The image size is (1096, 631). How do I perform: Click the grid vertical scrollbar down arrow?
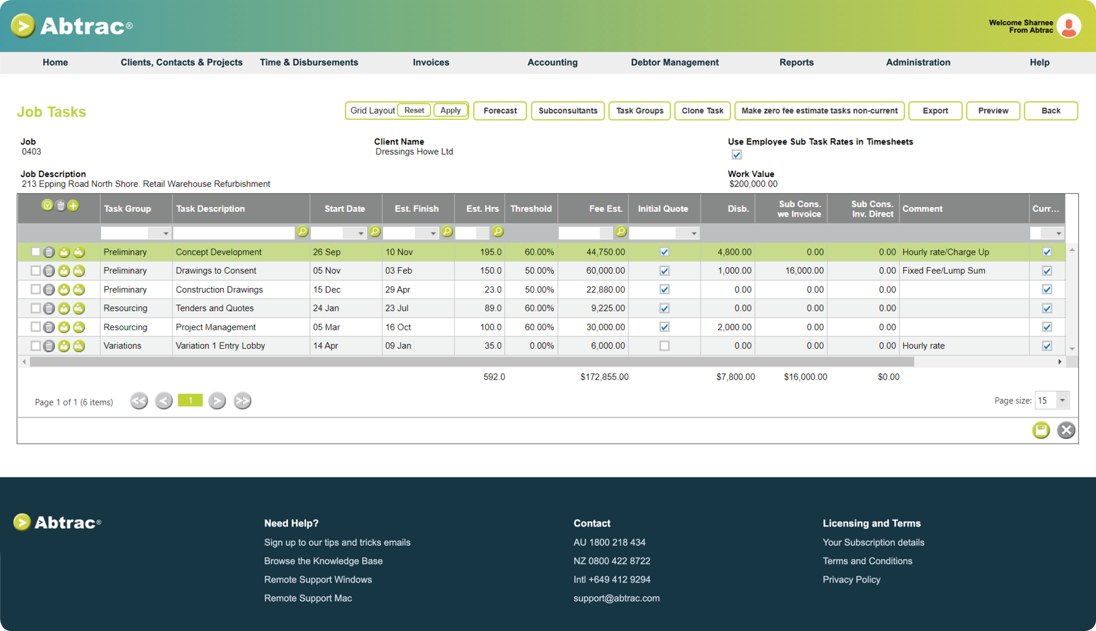point(1072,349)
